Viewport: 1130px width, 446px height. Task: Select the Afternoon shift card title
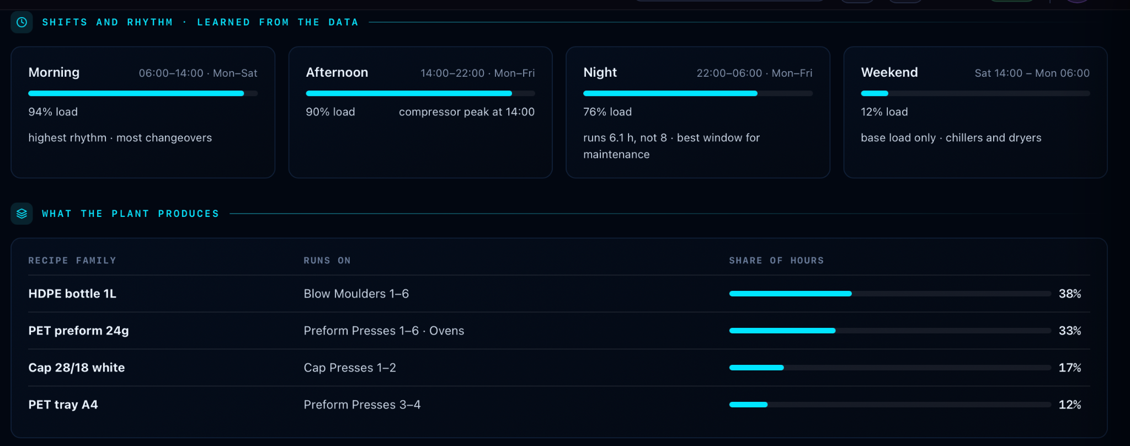[x=337, y=72]
